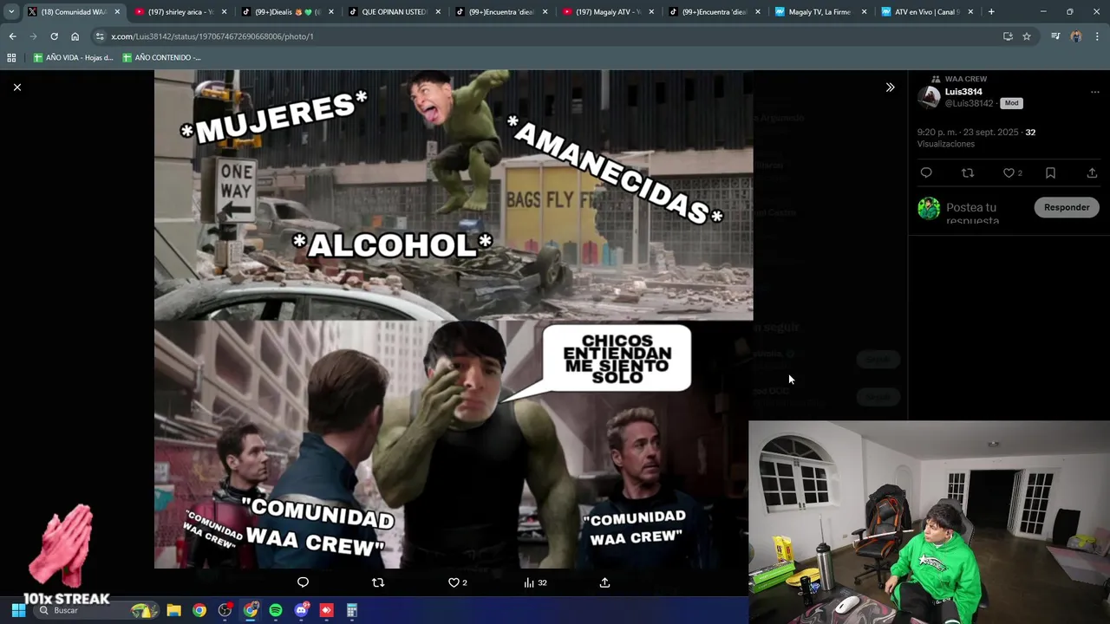
Task: Click the browser Home icon
Action: point(75,36)
